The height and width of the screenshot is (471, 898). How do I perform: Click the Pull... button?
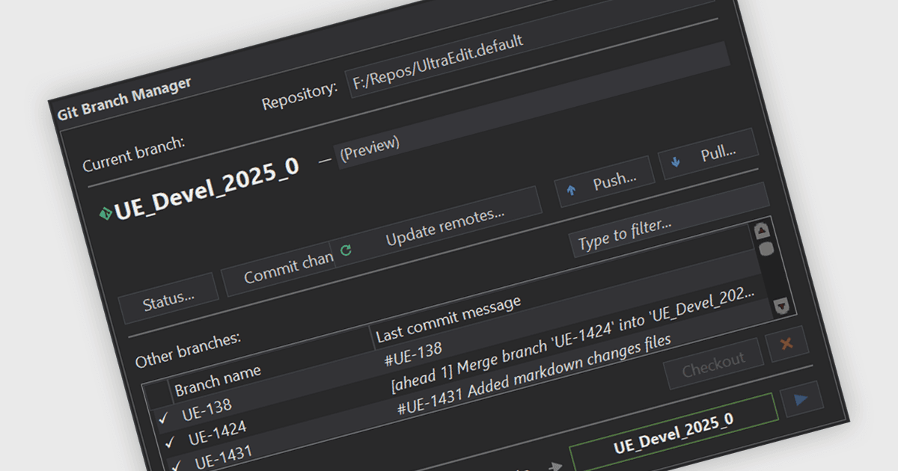(709, 155)
